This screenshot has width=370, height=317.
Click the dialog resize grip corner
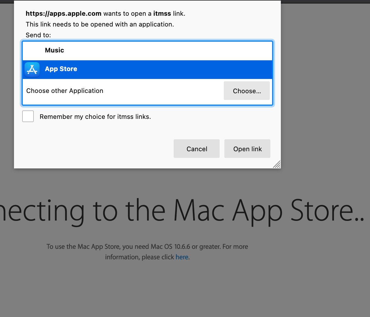click(x=277, y=164)
